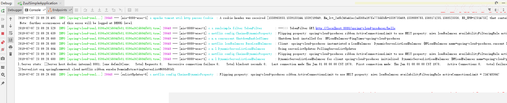Pin the debug tab with the pin icon
The height and width of the screenshot is (103, 507).
[x=3, y=83]
